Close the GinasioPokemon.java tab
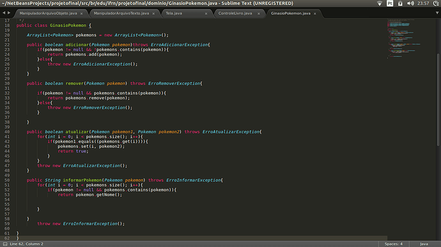Image resolution: width=441 pixels, height=247 pixels. 315,13
